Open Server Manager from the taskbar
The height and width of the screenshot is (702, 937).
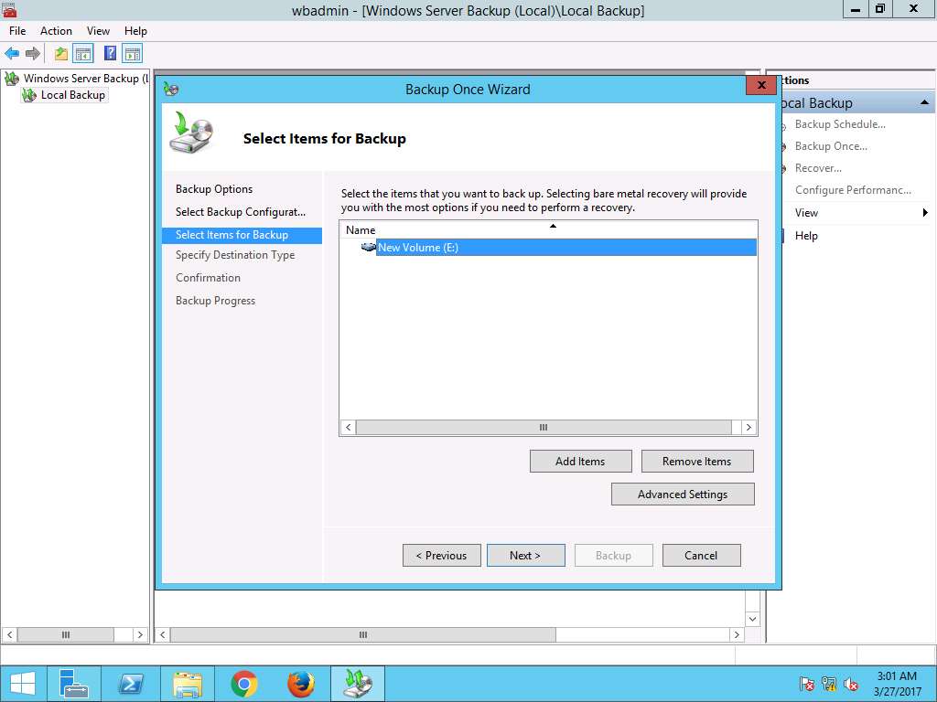coord(74,684)
